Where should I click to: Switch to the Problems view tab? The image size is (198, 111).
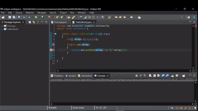click(57, 76)
